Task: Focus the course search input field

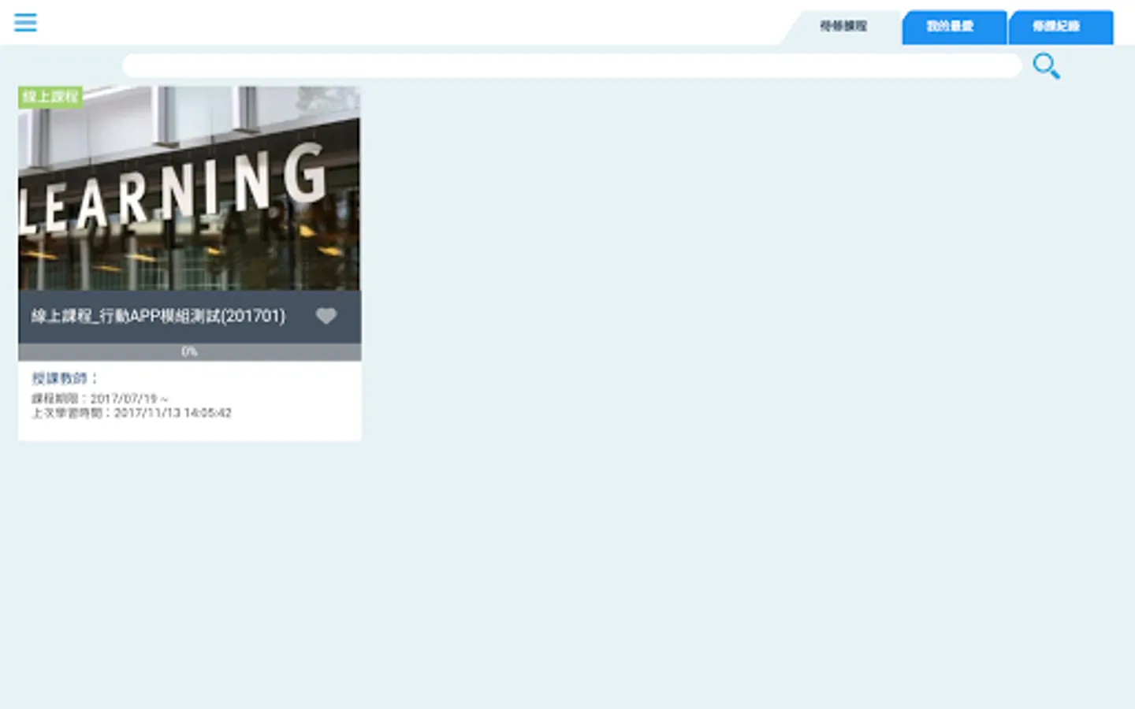Action: click(x=572, y=65)
